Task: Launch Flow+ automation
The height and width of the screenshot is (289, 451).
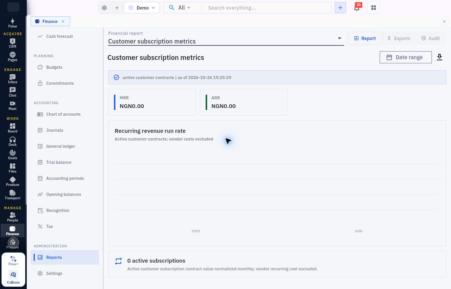Action: click(x=13, y=261)
